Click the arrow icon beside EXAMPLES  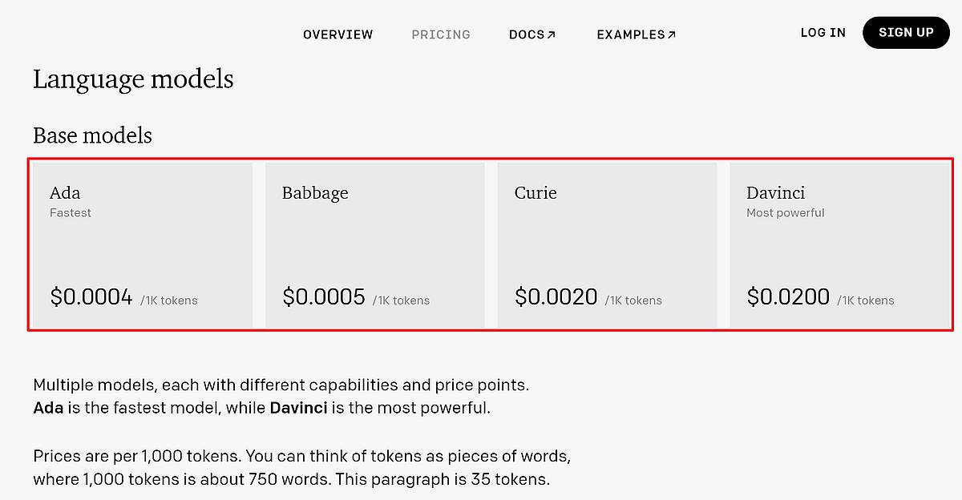pyautogui.click(x=672, y=34)
